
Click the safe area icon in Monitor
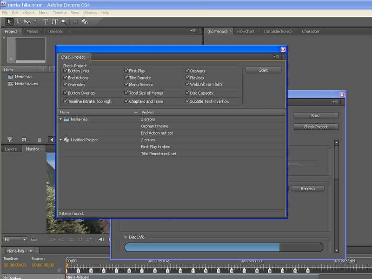(x=33, y=239)
